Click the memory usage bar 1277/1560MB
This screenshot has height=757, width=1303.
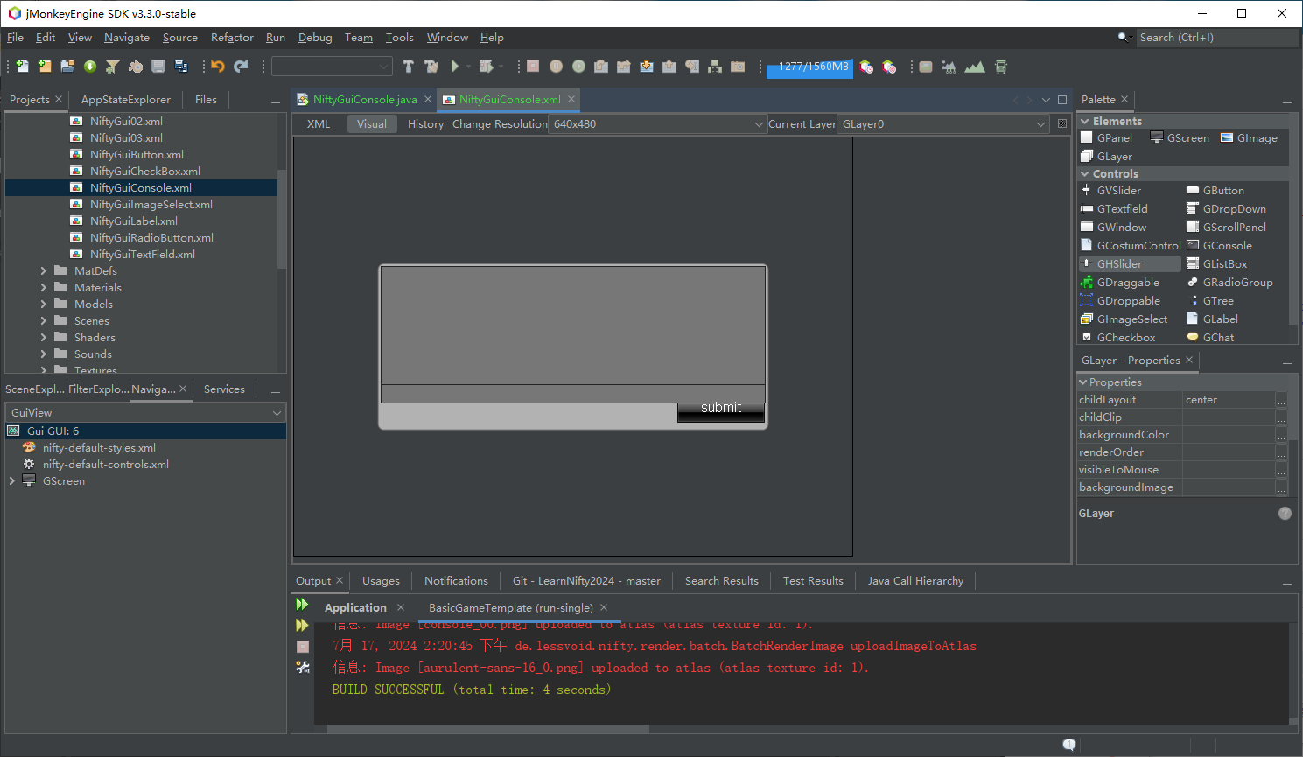[x=809, y=67]
